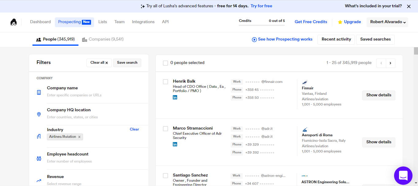Open Saved searches

(x=375, y=39)
